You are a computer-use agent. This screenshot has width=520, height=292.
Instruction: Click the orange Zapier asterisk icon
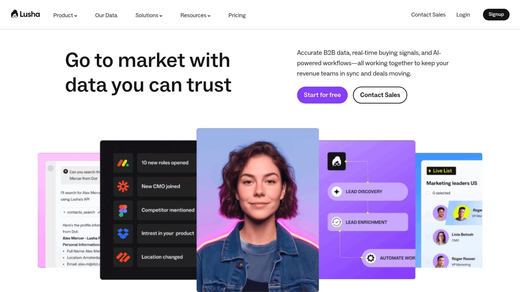pos(123,187)
